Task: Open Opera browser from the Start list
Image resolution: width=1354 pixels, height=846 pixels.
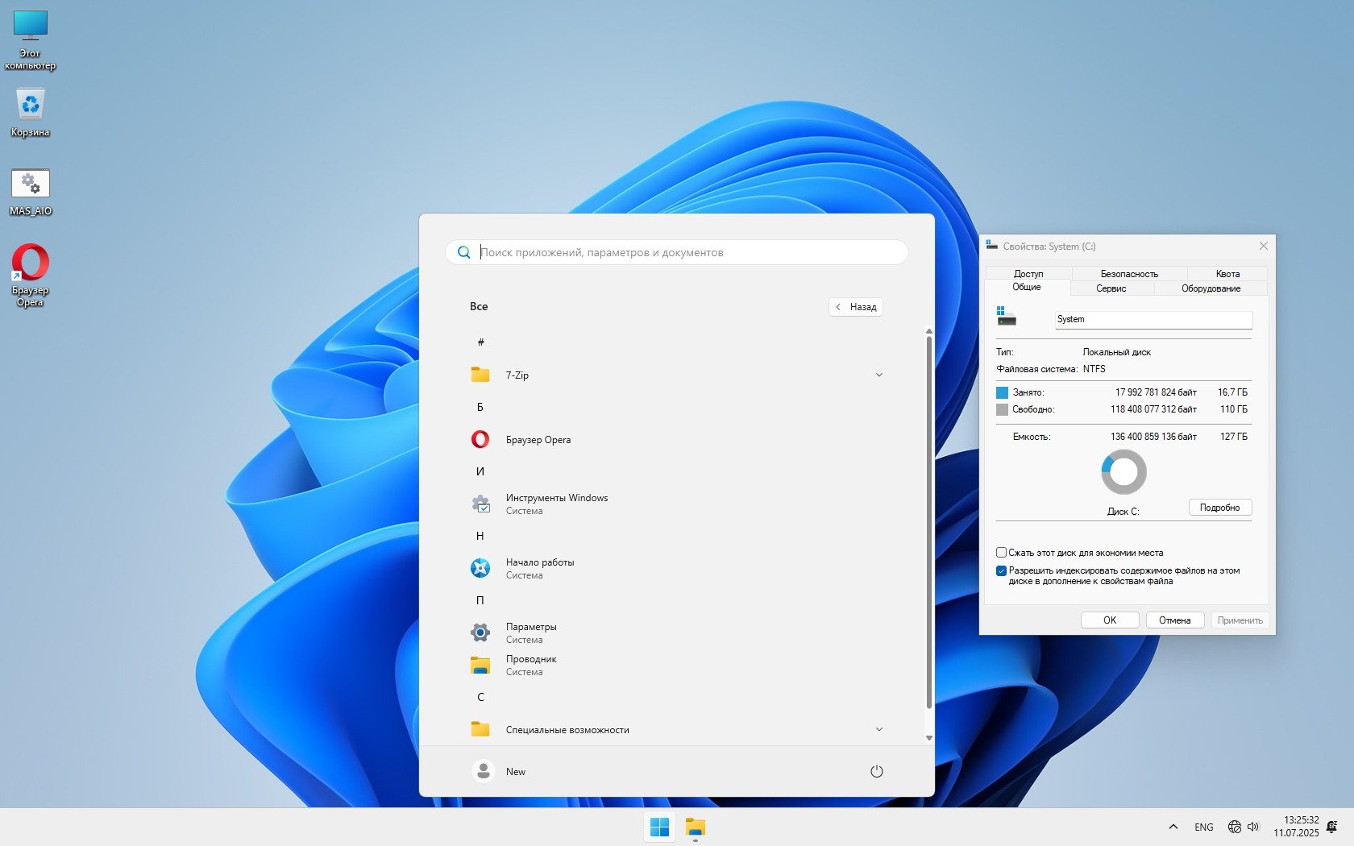Action: click(538, 440)
